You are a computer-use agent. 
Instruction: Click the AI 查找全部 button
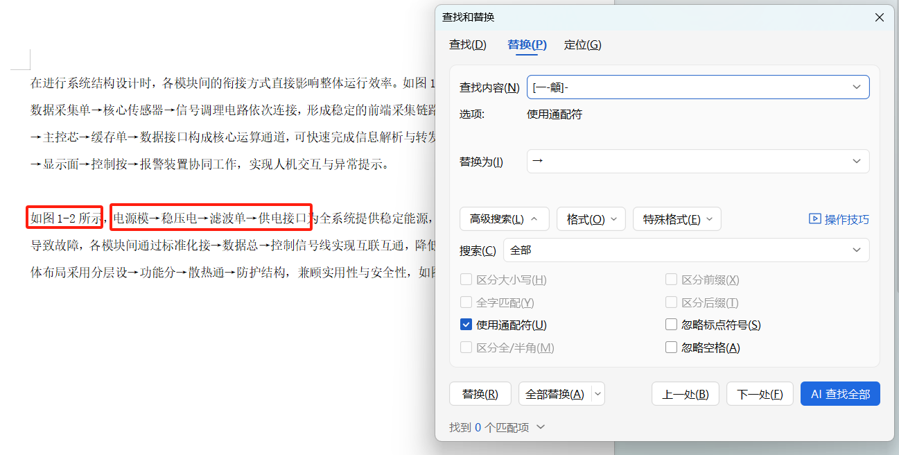tap(840, 393)
